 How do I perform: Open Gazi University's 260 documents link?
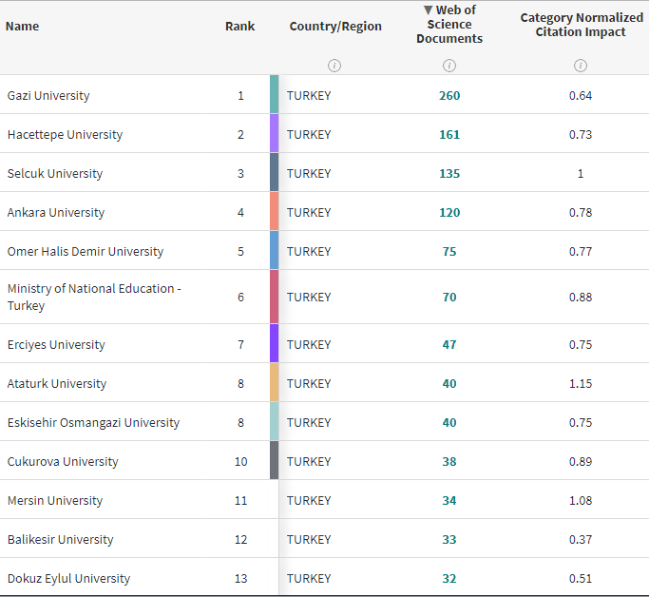[449, 95]
